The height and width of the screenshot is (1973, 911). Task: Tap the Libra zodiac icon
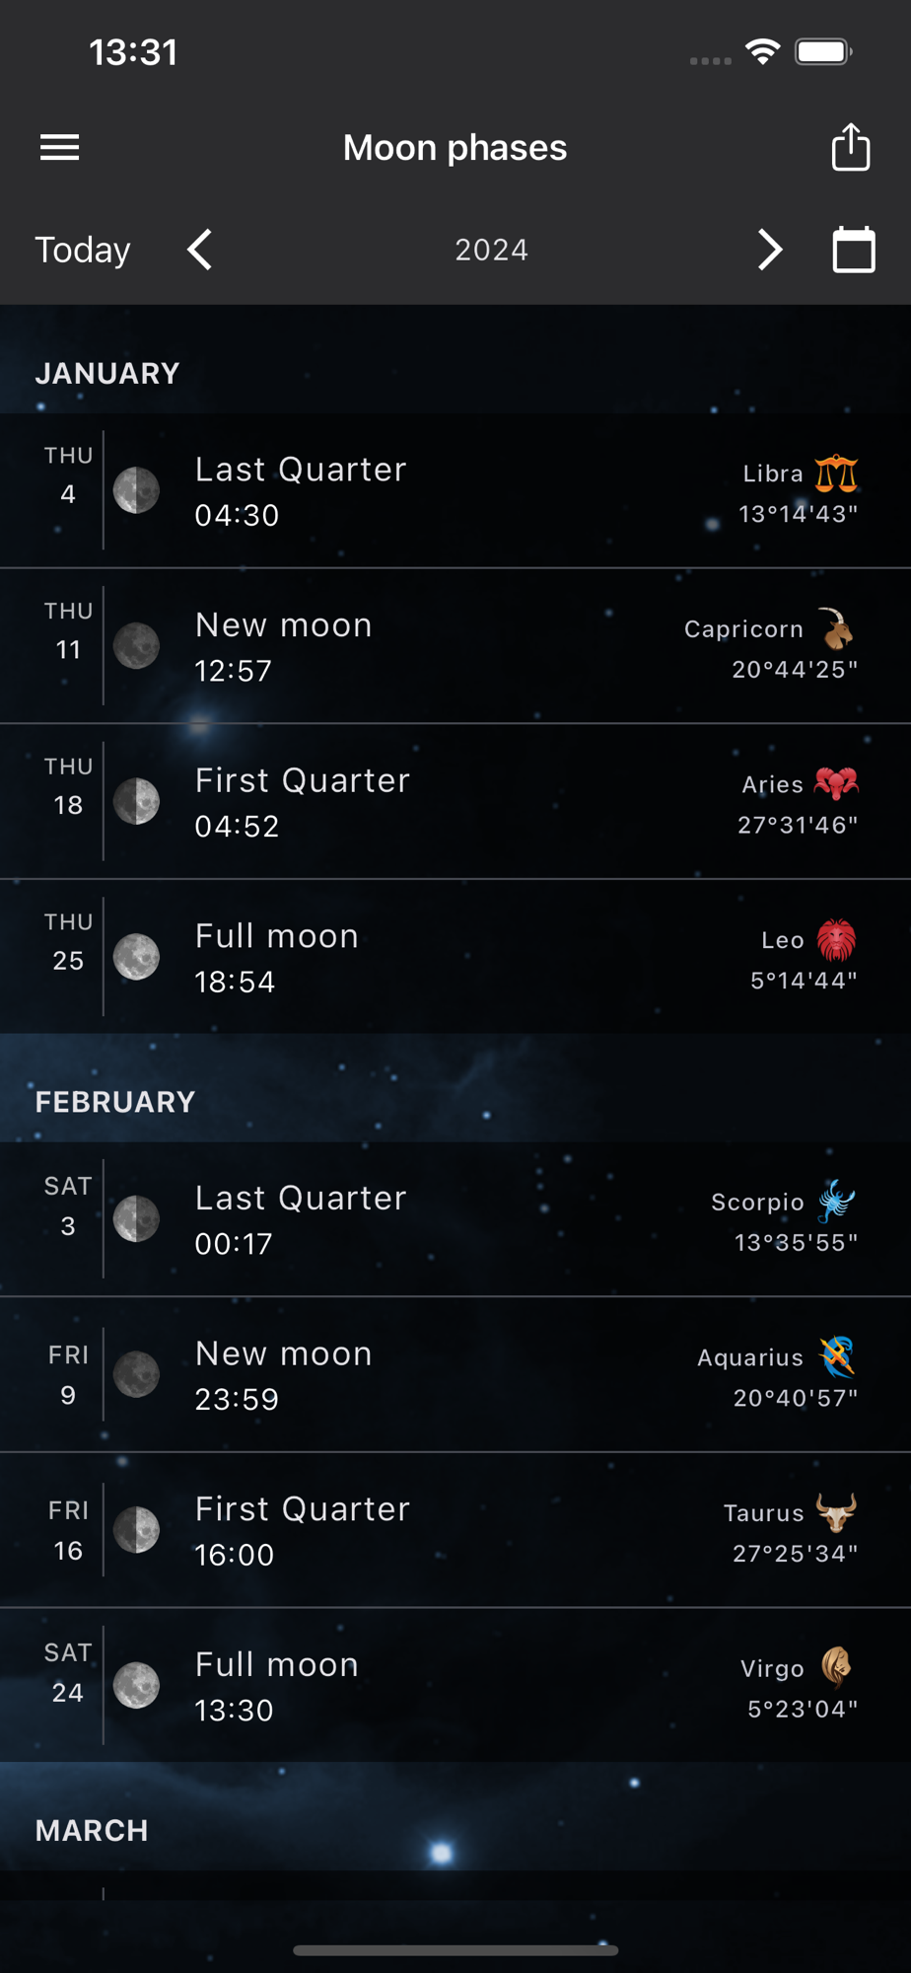point(836,474)
